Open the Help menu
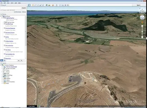 19,3
